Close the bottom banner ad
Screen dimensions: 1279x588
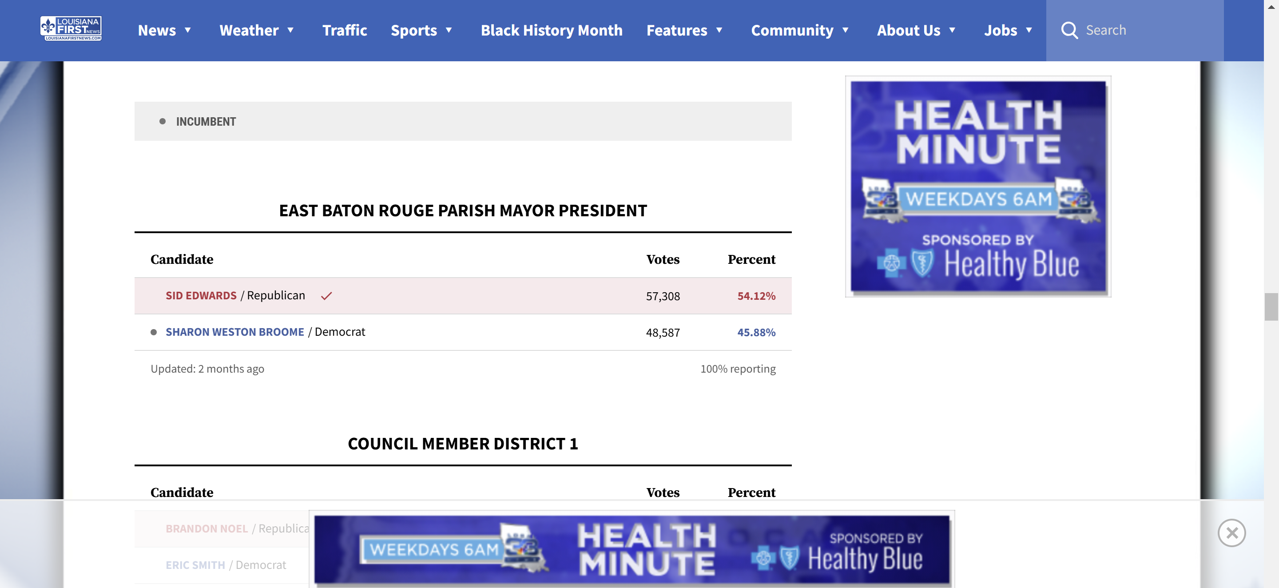click(x=1231, y=533)
